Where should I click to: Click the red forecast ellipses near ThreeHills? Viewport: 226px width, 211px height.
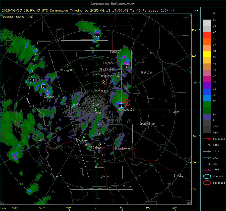pos(126,103)
